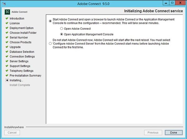Maximize the Adobe Connect installer window

pyautogui.click(x=172, y=3)
